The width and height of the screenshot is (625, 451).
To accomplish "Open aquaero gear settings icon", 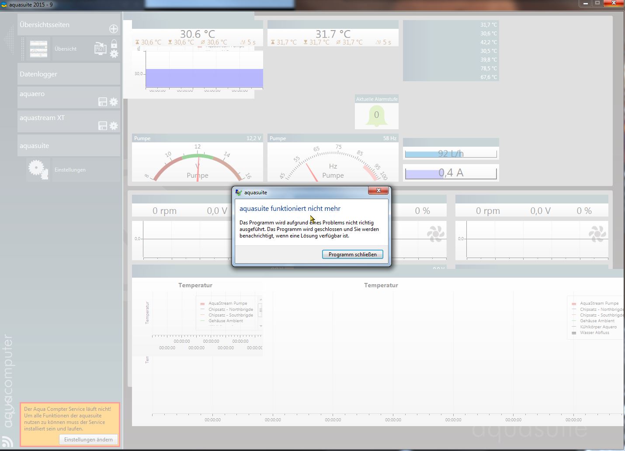I will (114, 102).
